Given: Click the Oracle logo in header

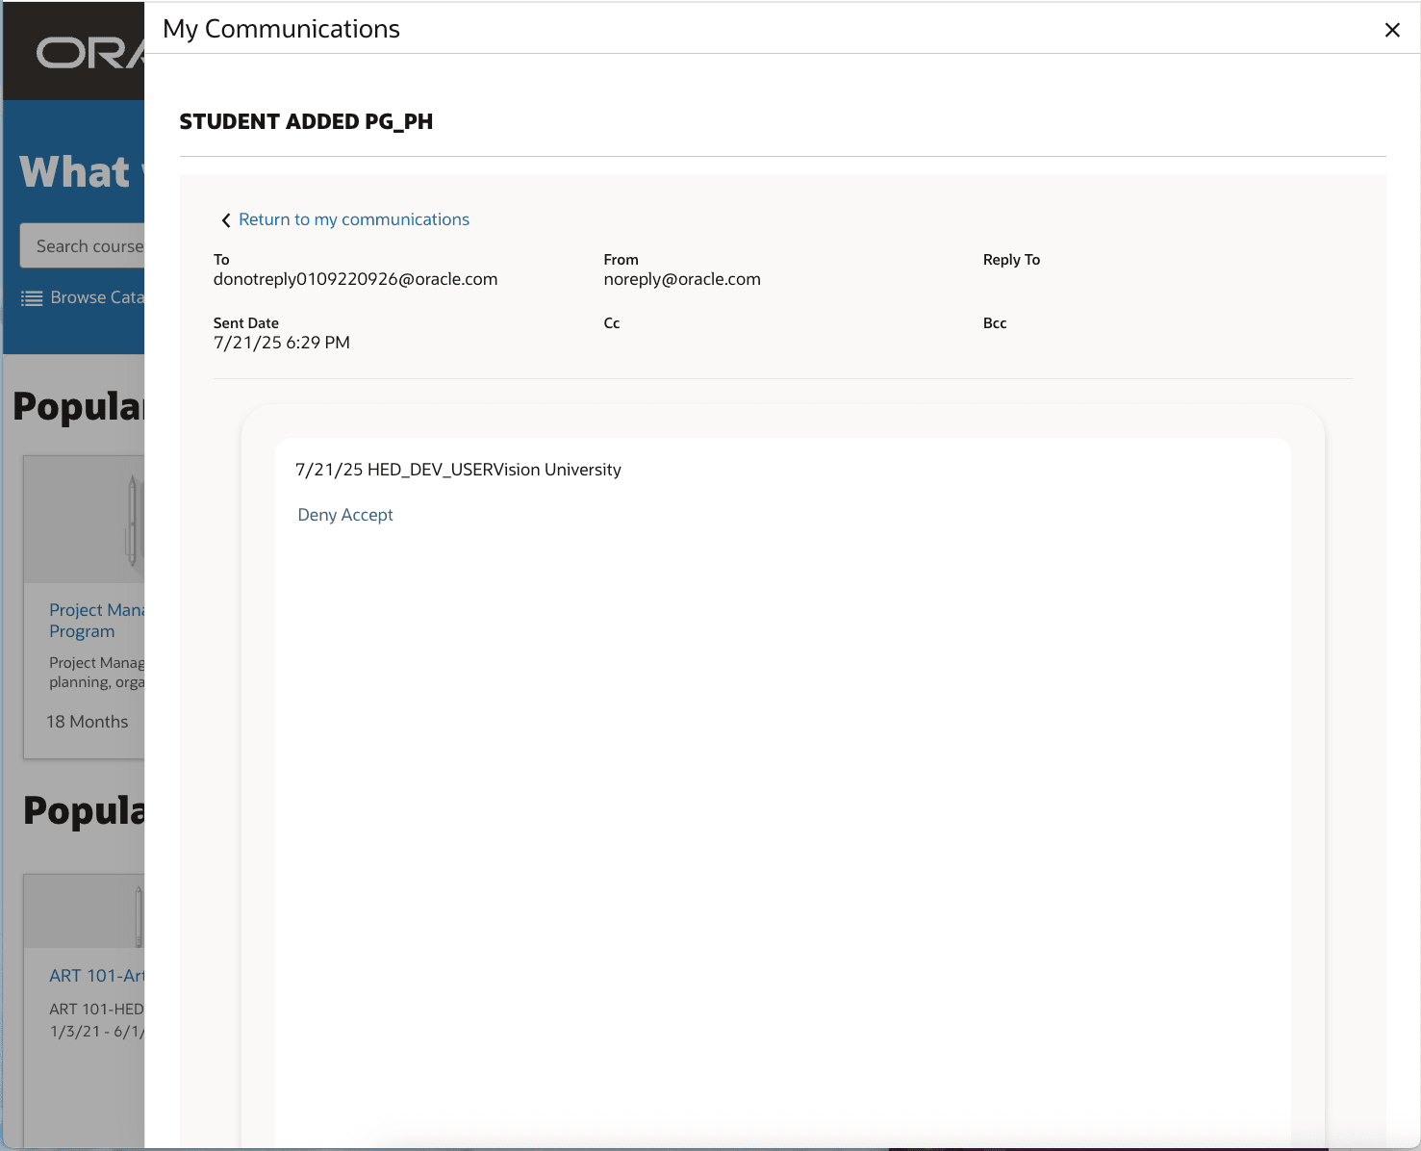Looking at the screenshot, I should click(90, 53).
